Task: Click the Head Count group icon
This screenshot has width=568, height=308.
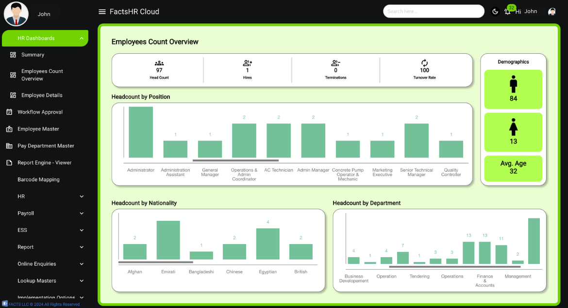Action: (159, 63)
